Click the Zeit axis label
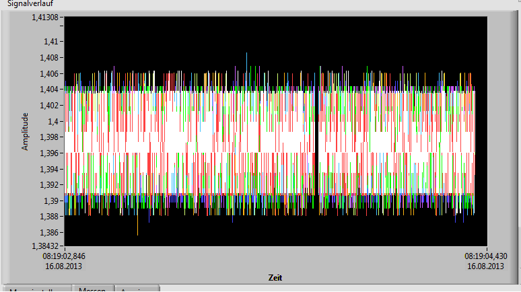The width and height of the screenshot is (521, 292). coord(275,278)
